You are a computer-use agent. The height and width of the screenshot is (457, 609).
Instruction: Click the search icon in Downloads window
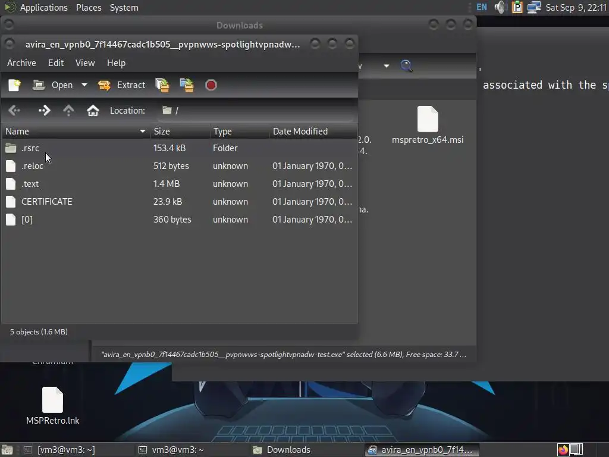point(406,65)
